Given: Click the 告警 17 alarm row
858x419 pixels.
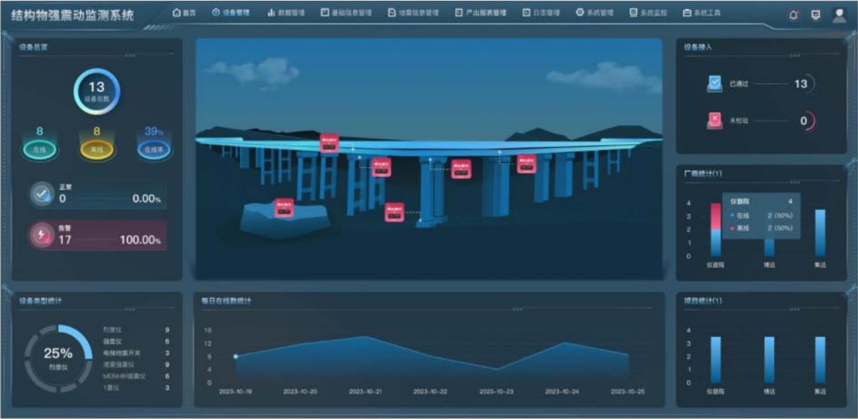Looking at the screenshot, I should (98, 235).
